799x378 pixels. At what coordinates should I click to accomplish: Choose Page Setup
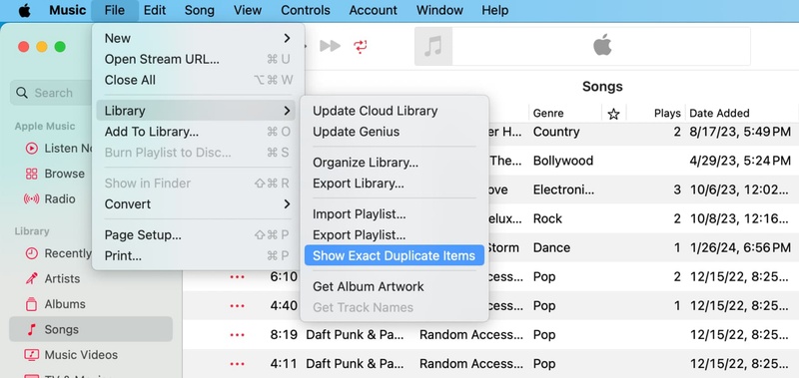pos(198,235)
